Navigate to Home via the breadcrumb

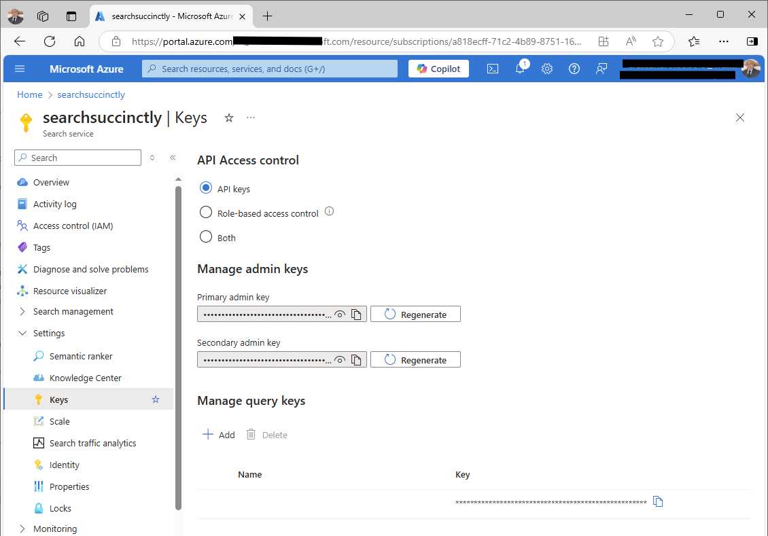[x=29, y=94]
